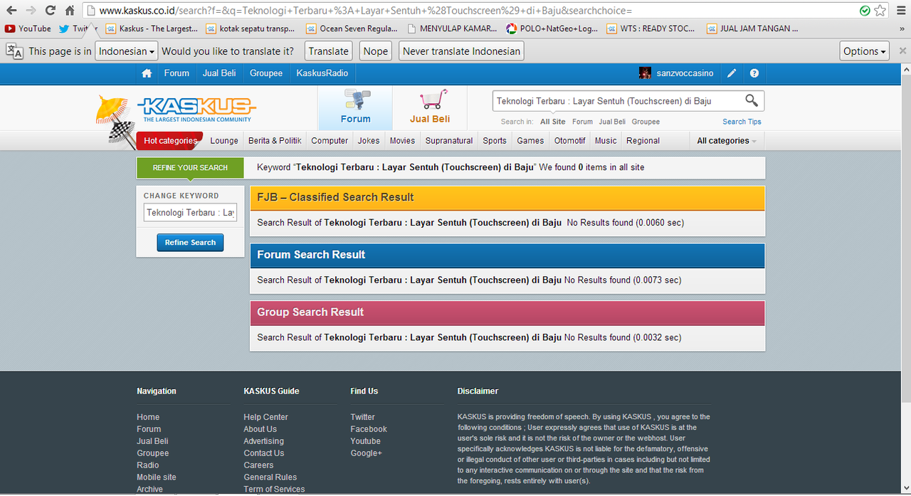Select Groupee search scope
This screenshot has height=496, width=911.
(646, 122)
